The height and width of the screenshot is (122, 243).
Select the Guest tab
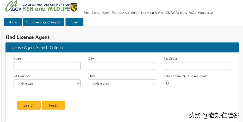[x=74, y=22]
